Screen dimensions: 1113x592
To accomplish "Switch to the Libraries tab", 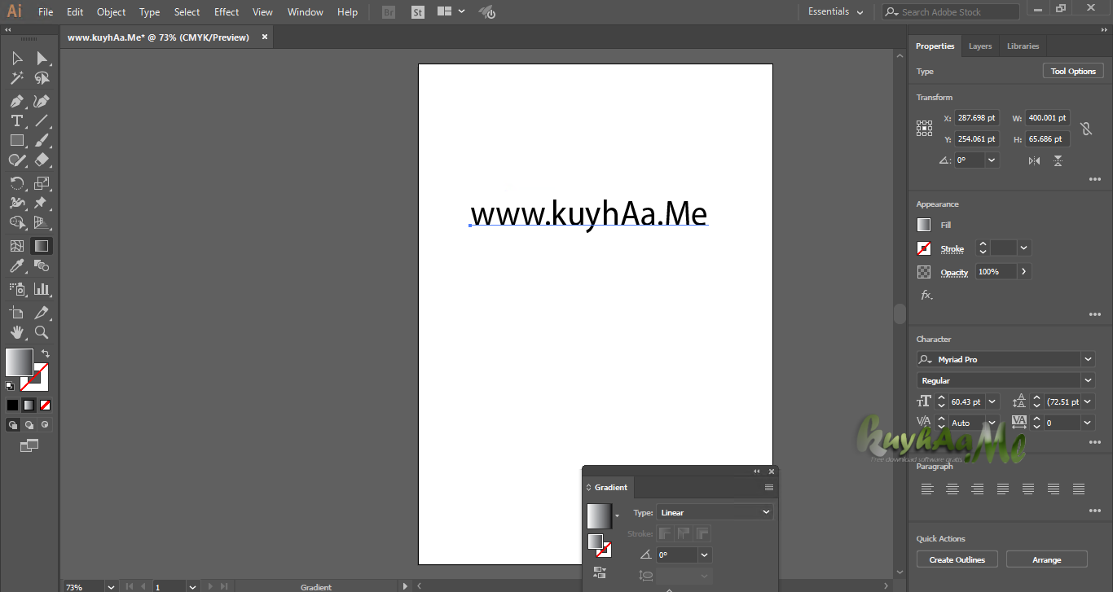I will [1023, 46].
